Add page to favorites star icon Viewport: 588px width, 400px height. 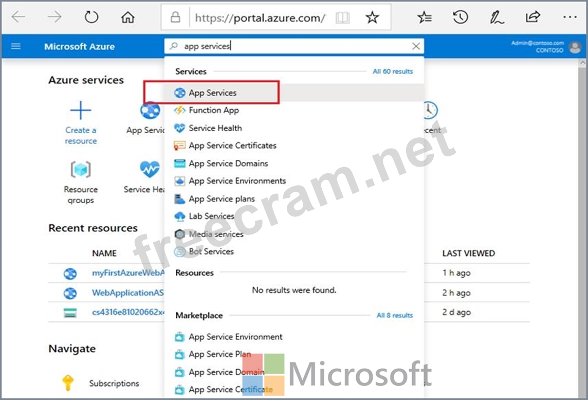372,17
